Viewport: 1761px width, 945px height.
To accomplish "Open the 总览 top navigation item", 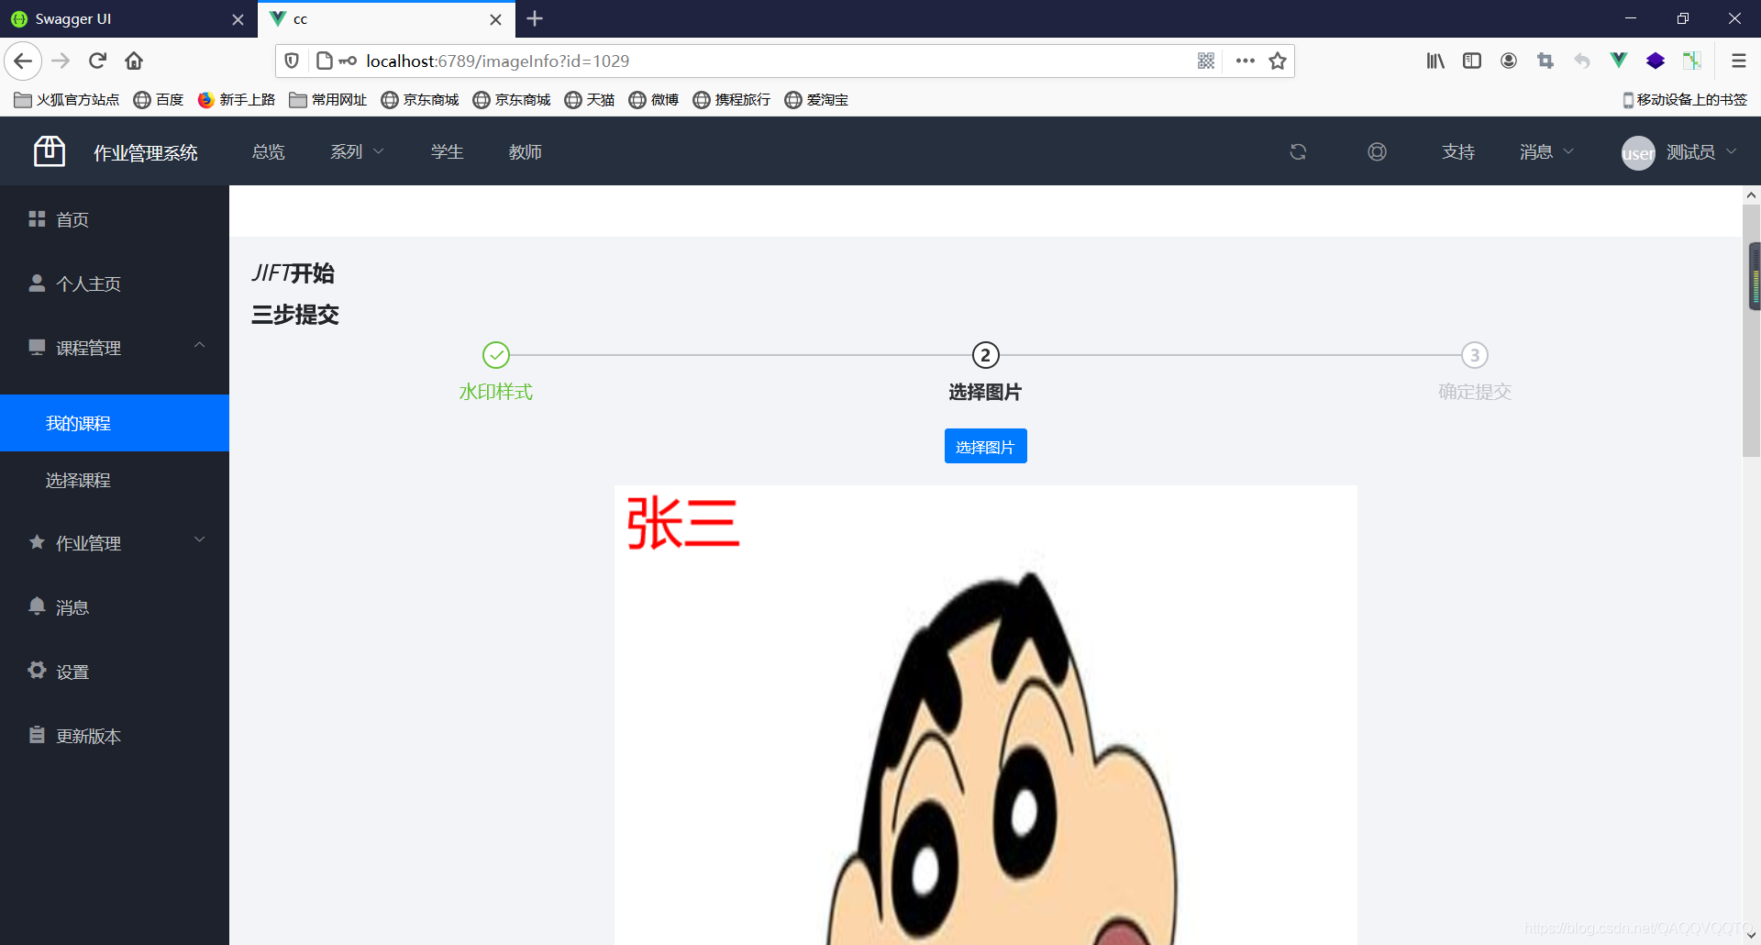I will pos(269,152).
